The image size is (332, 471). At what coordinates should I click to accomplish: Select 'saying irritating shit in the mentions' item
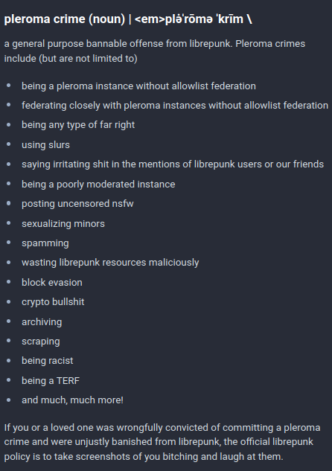pos(173,164)
